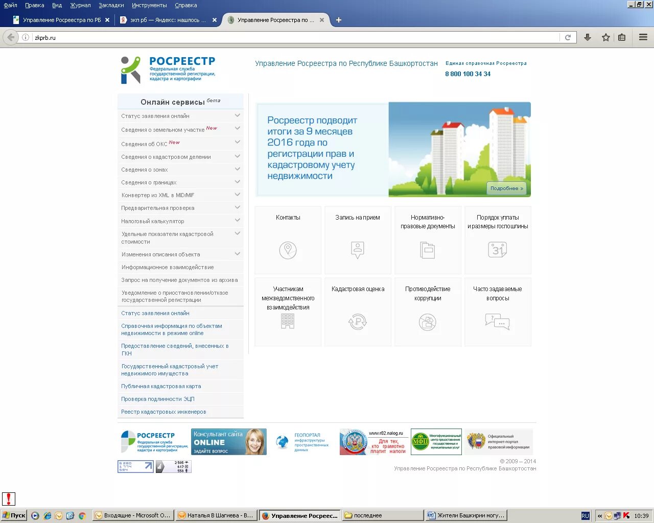This screenshot has width=654, height=523.
Task: Open the Firefox hamburger menu
Action: (x=643, y=37)
